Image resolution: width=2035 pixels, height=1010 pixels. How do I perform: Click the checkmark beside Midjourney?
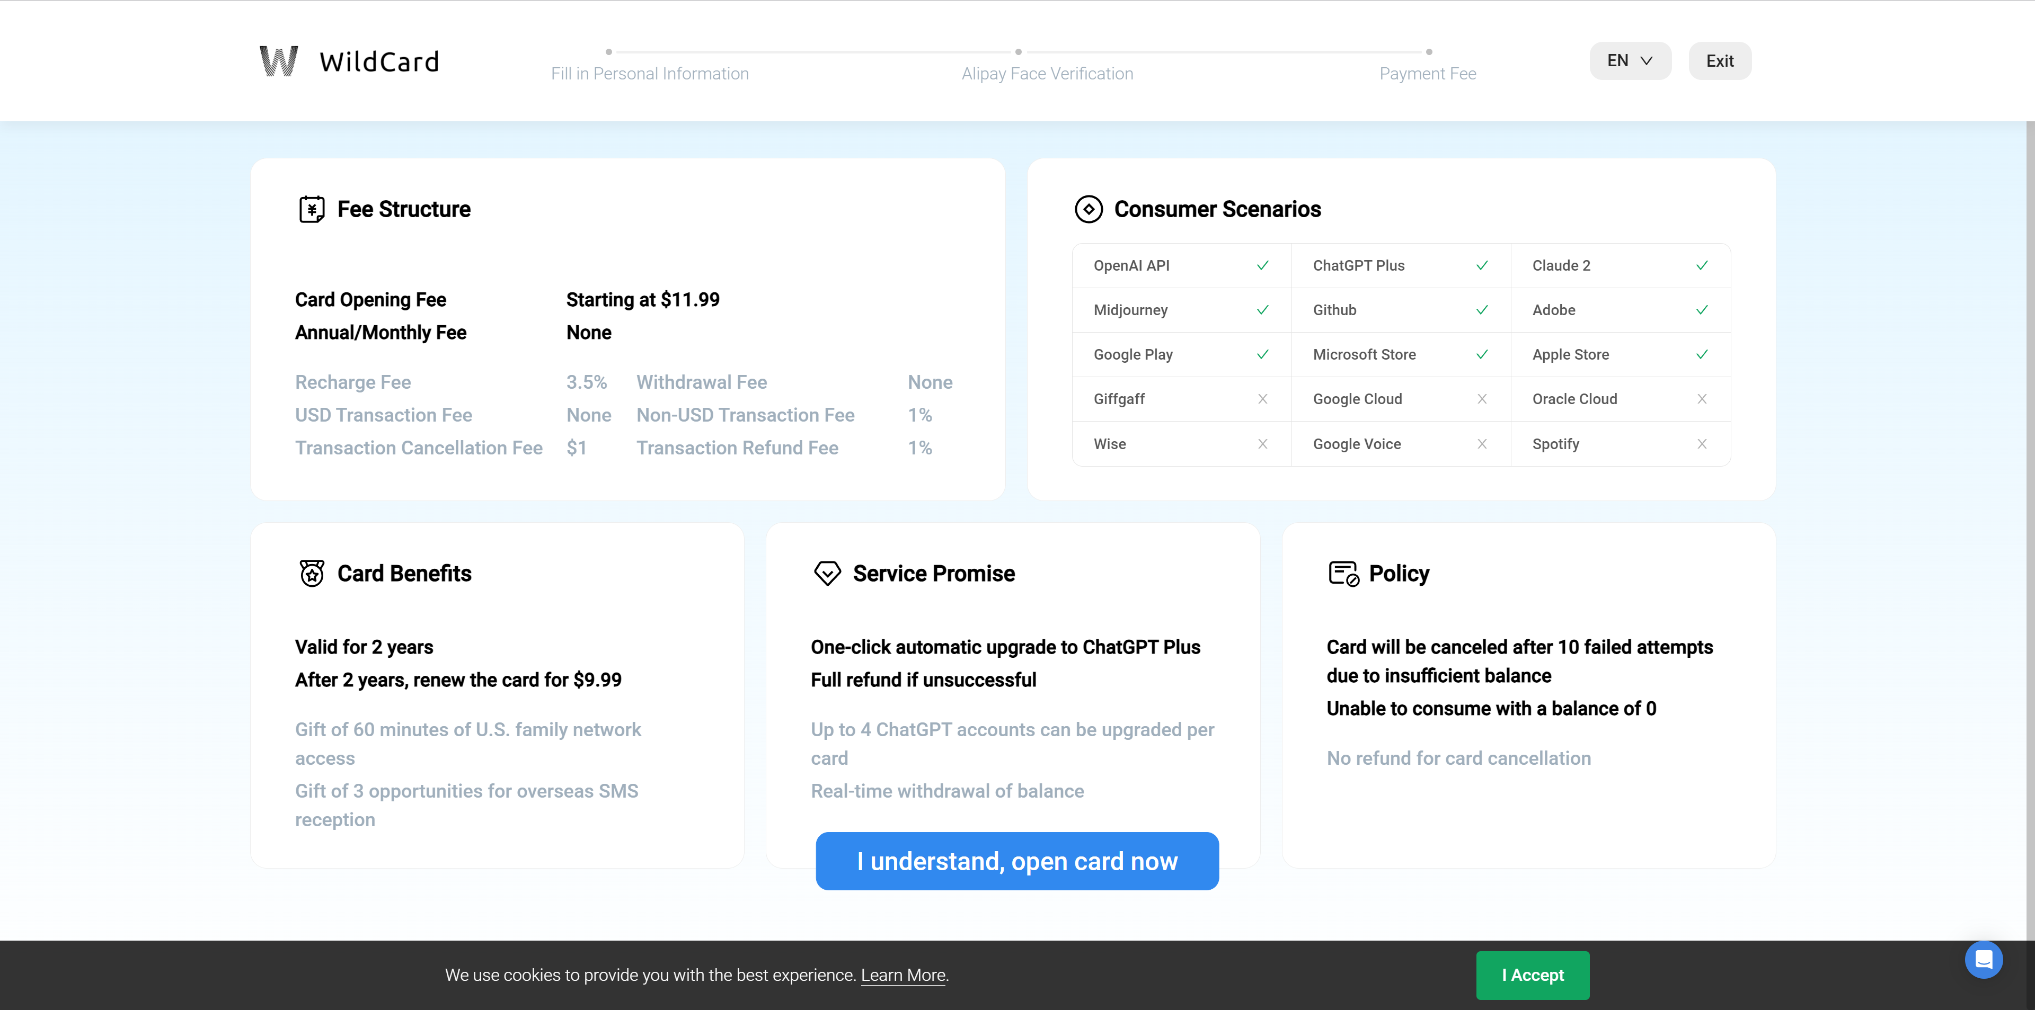tap(1262, 309)
